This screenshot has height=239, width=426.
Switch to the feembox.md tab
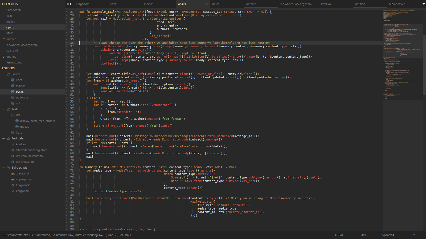click(x=397, y=4)
